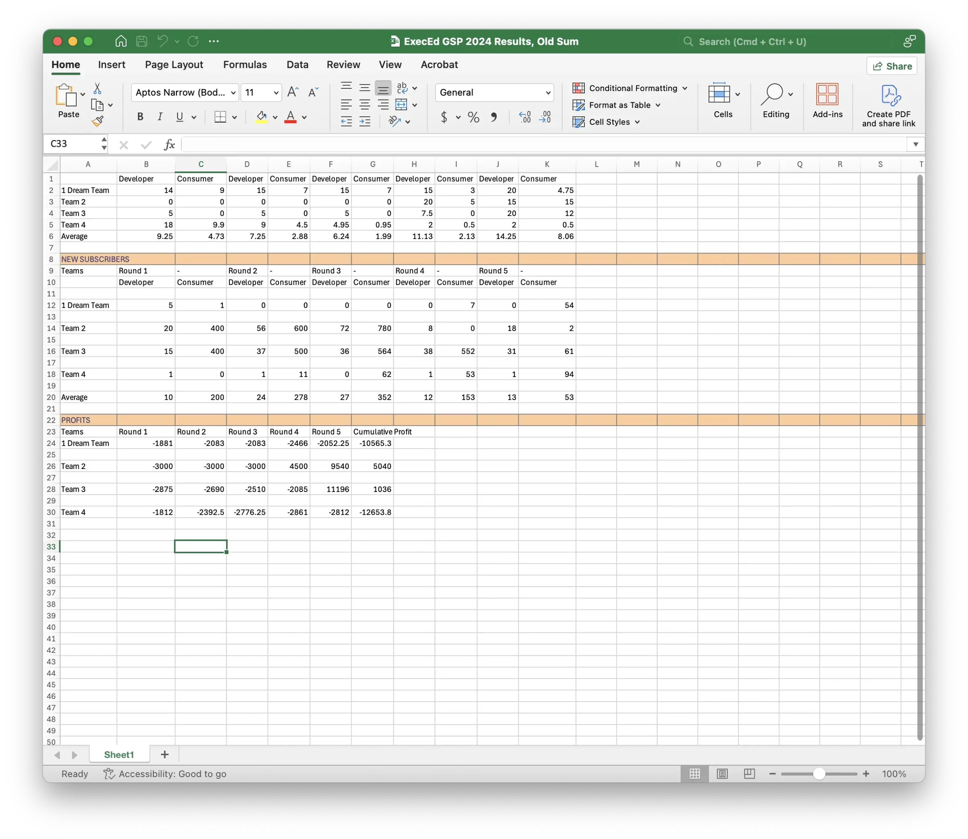Enable underline on selection
The width and height of the screenshot is (968, 839).
(x=179, y=117)
